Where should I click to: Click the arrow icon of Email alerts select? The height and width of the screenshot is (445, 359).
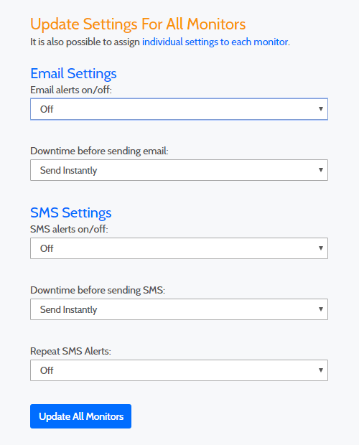pos(321,109)
